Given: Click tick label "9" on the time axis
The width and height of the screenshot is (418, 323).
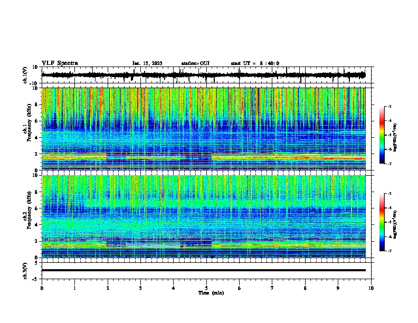Looking at the screenshot, I should [x=338, y=288].
